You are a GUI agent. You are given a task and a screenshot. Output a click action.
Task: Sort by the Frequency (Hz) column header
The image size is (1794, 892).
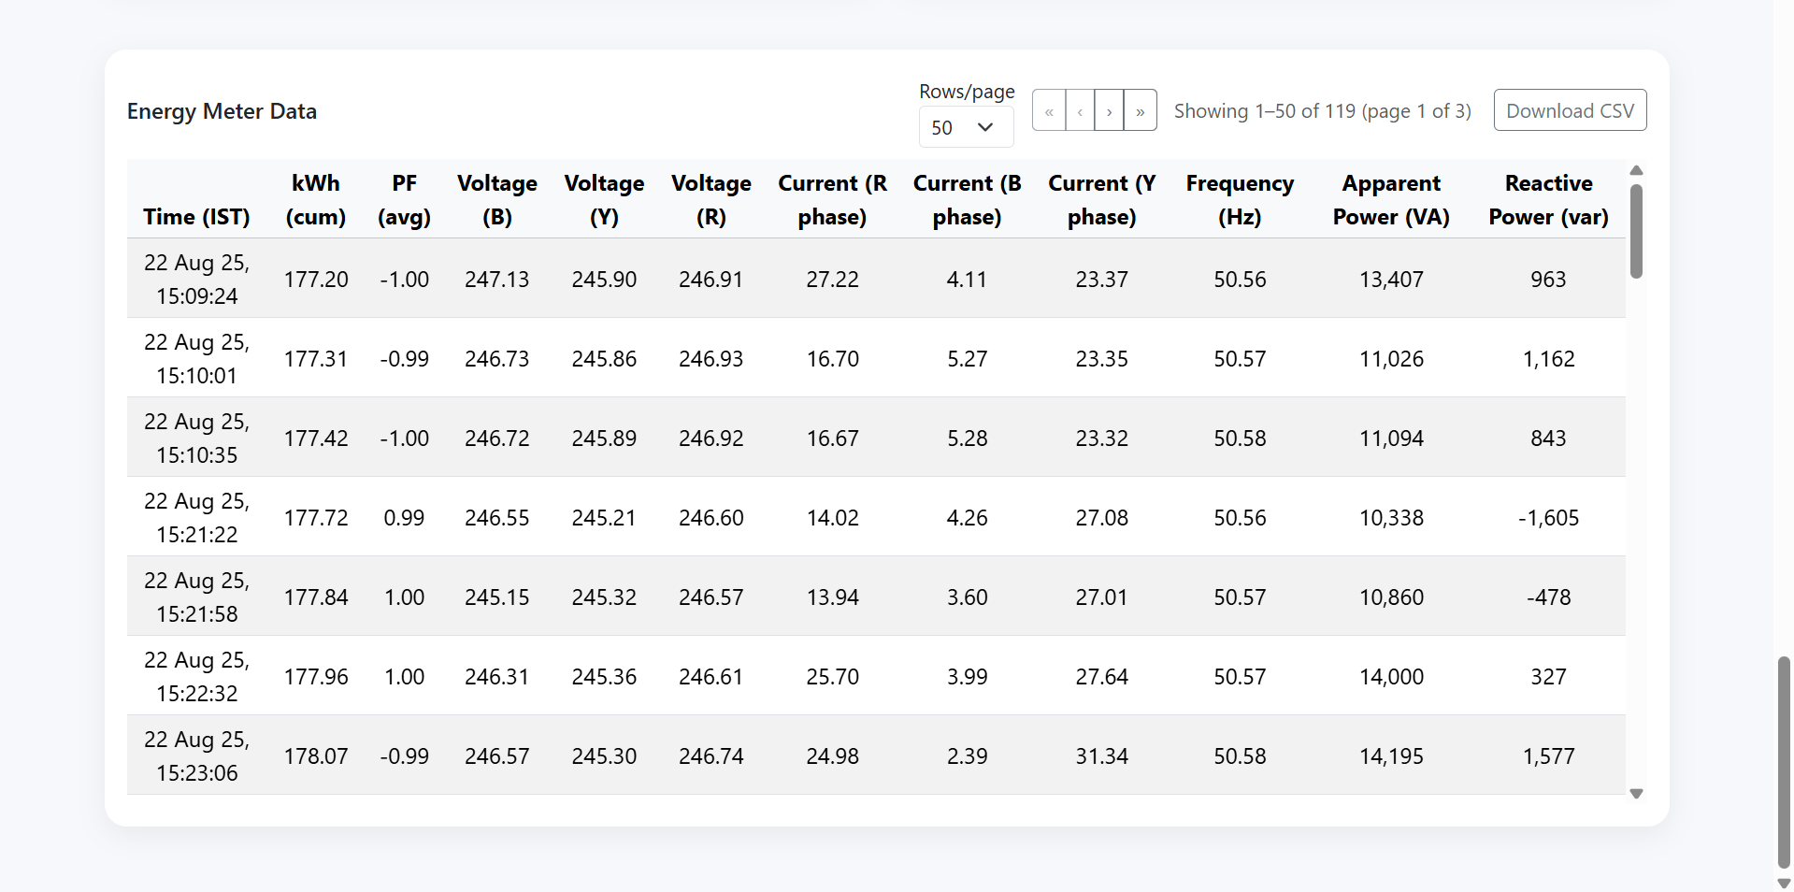1240,200
